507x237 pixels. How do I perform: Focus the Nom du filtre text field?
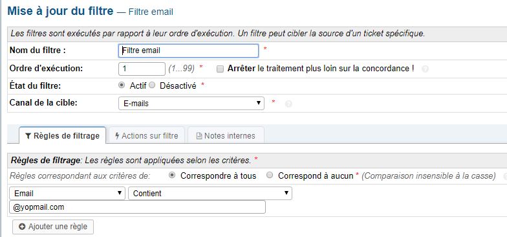[x=189, y=51]
